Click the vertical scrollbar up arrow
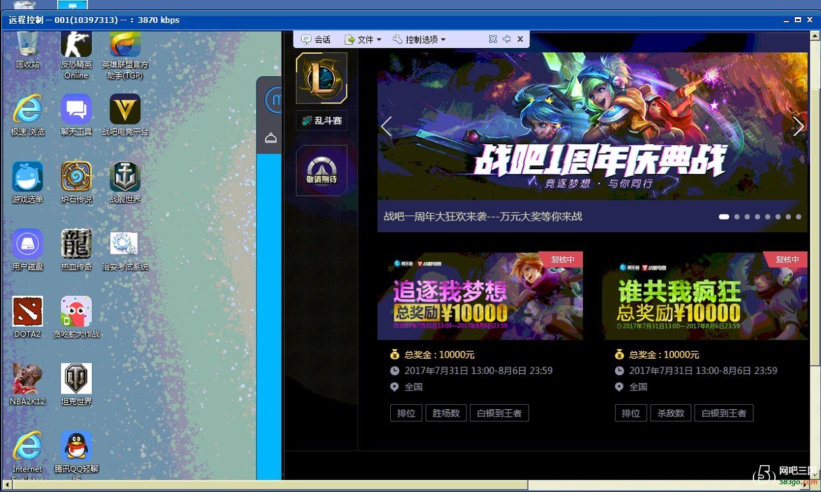Screen dimensions: 821x492 (x=816, y=36)
